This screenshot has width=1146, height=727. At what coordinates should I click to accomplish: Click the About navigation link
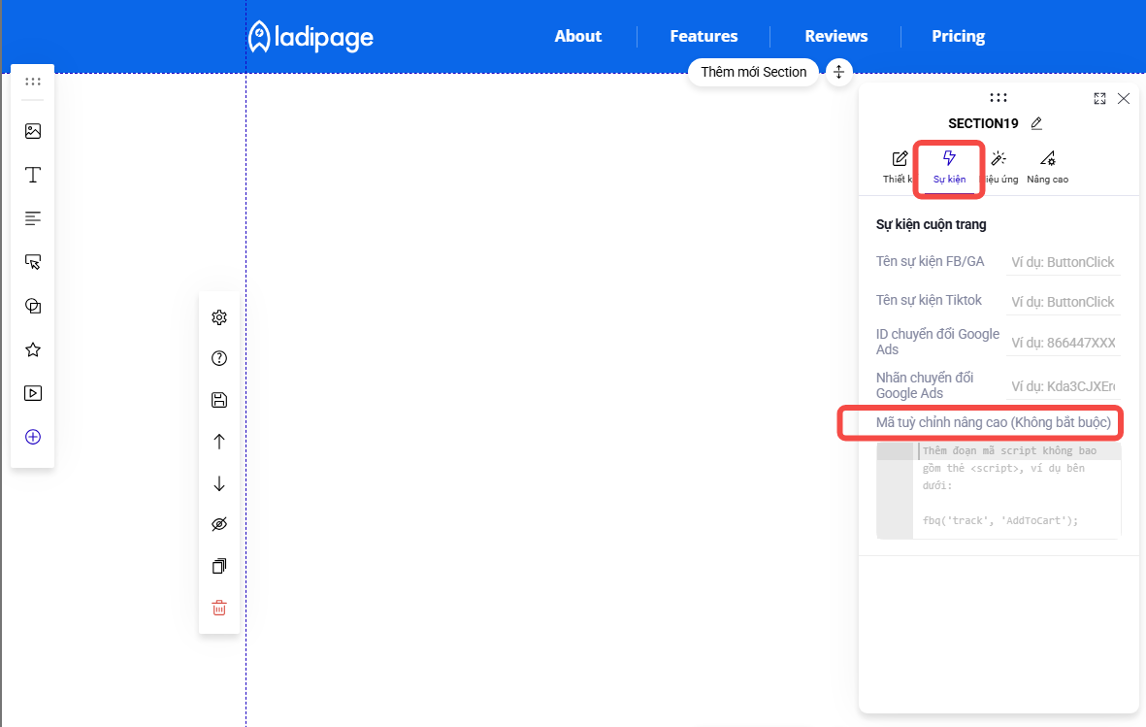[578, 36]
